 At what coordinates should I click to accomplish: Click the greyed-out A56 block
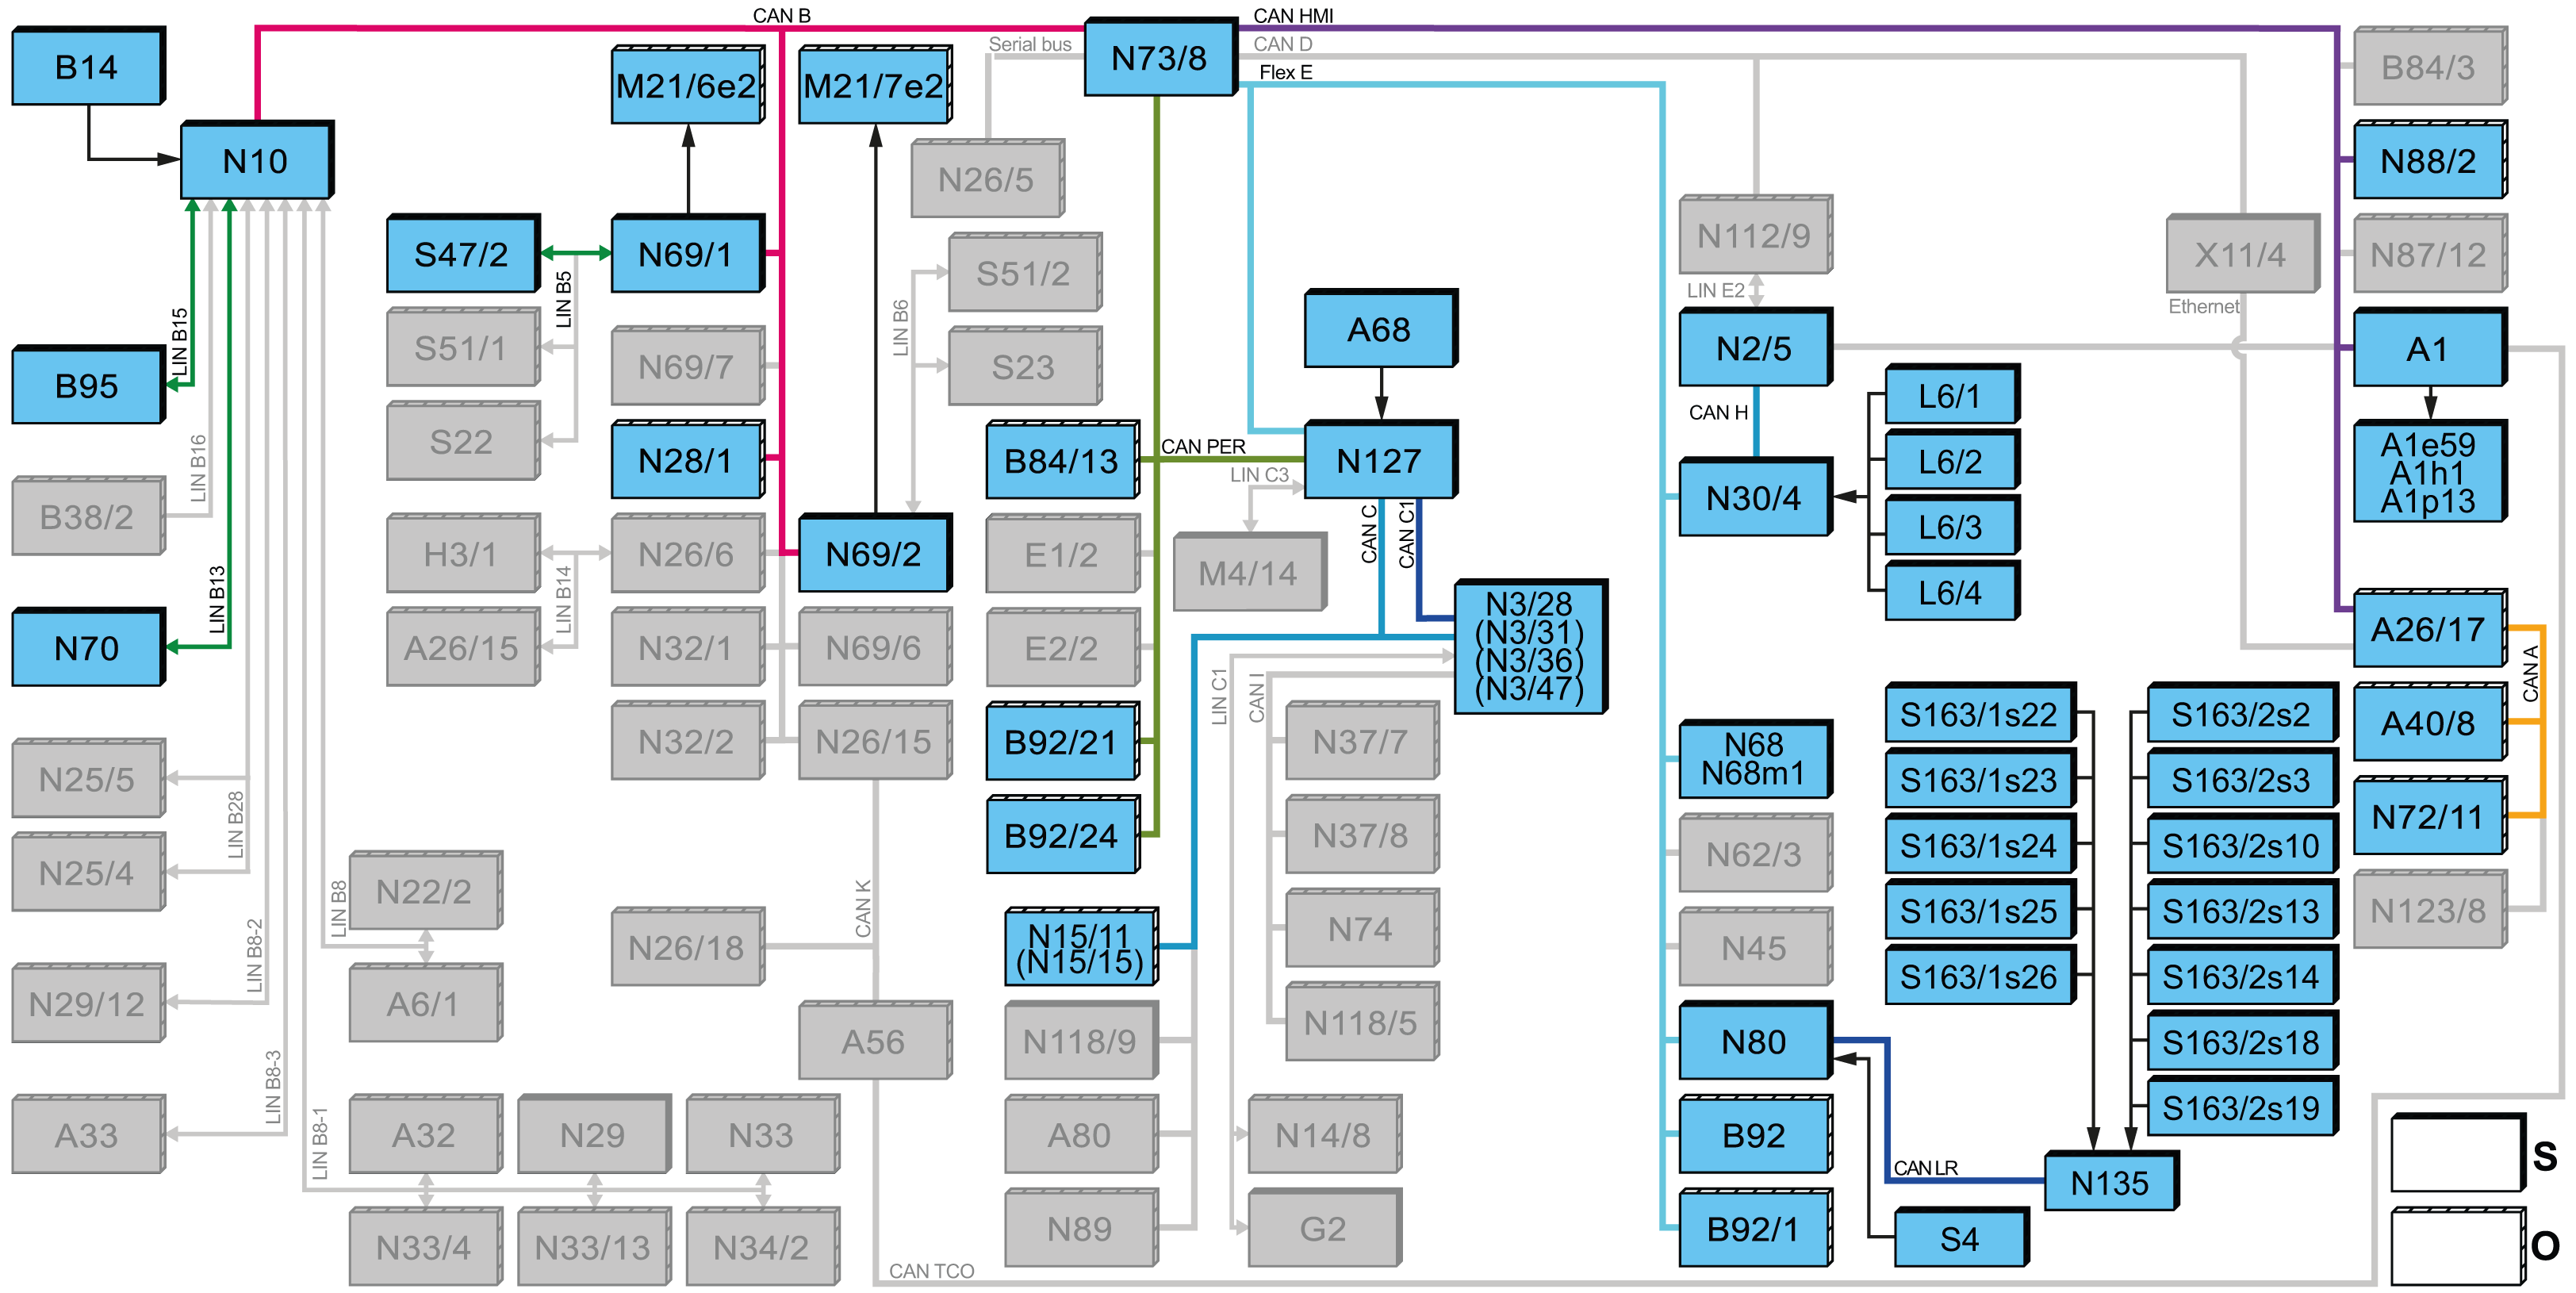(875, 1041)
